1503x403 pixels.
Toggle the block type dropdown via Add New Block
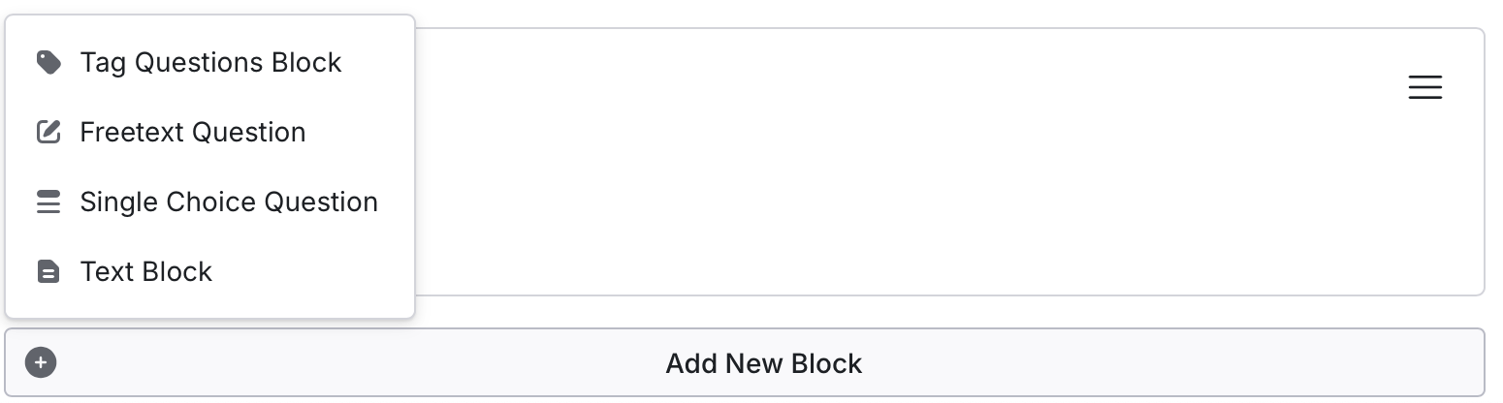[x=745, y=362]
